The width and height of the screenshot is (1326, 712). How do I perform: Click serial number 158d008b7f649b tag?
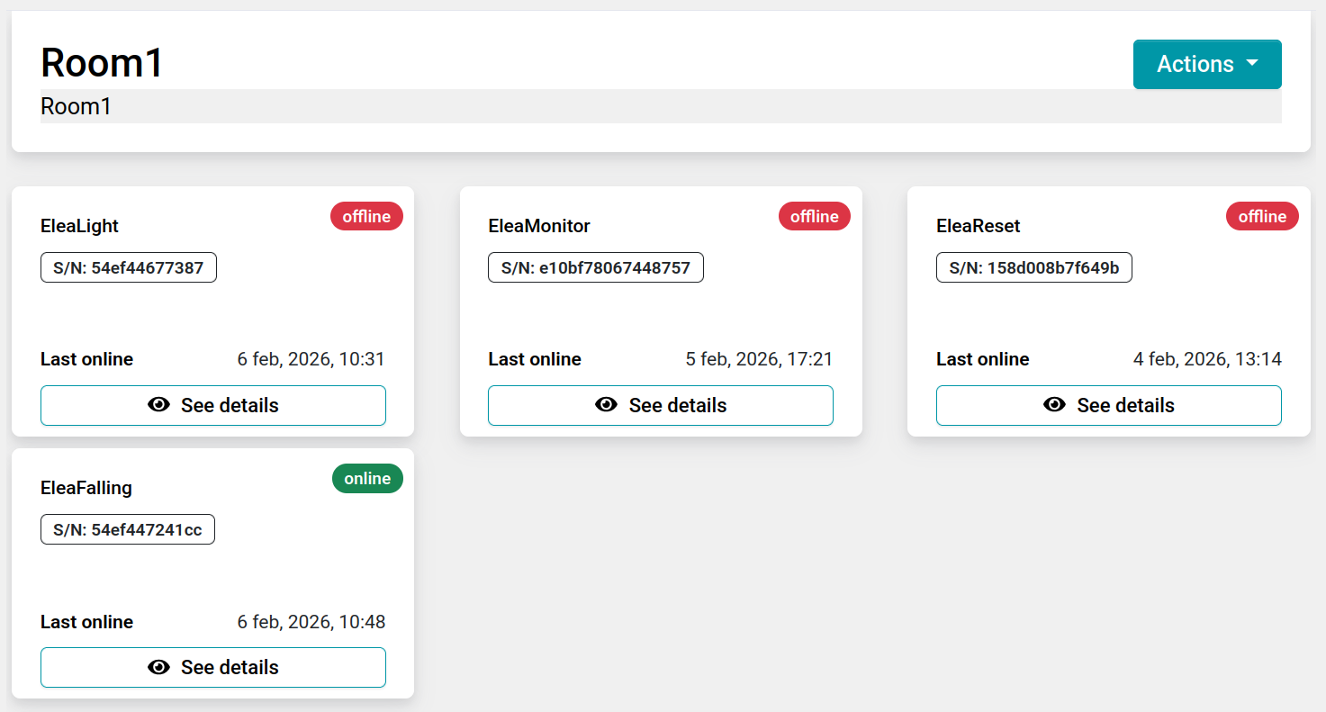coord(1033,267)
